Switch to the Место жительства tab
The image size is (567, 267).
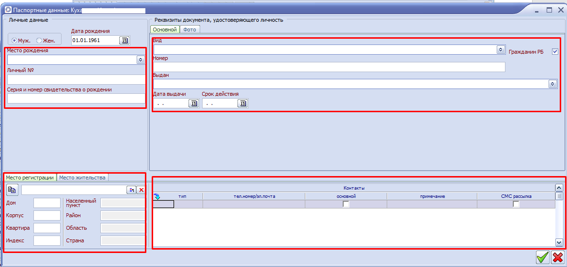(x=82, y=178)
